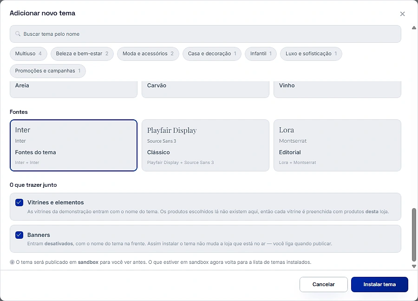Viewport: 418px width, 301px height.
Task: Click the scrollbar down arrow
Action: [x=414, y=266]
